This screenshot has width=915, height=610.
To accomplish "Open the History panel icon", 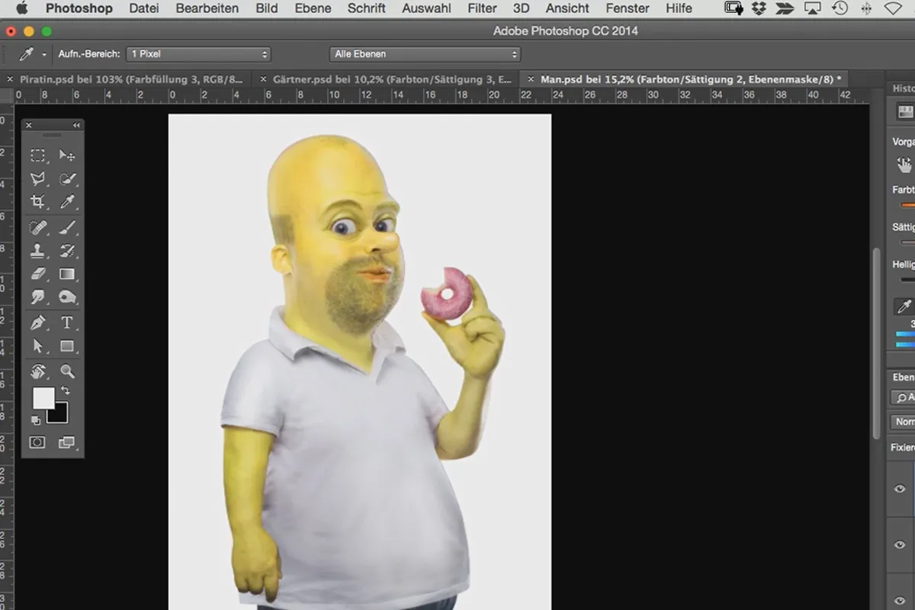I will (x=905, y=111).
